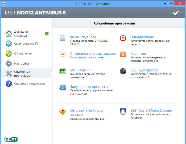Screen dimensions: 186x144
Task: Click the green graph icon for Мониторинг
Action: point(63,71)
